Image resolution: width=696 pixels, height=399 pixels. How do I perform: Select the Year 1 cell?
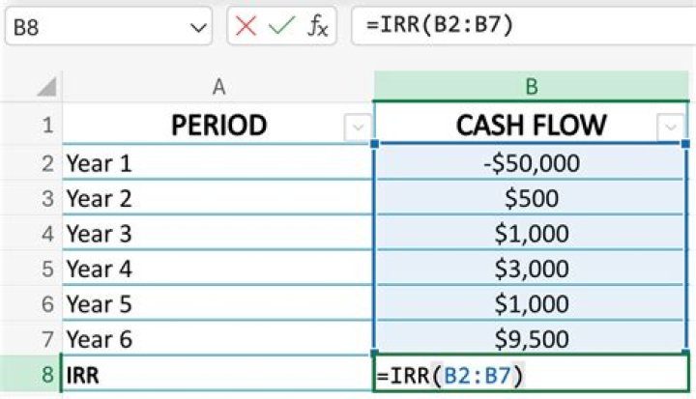[x=217, y=163]
